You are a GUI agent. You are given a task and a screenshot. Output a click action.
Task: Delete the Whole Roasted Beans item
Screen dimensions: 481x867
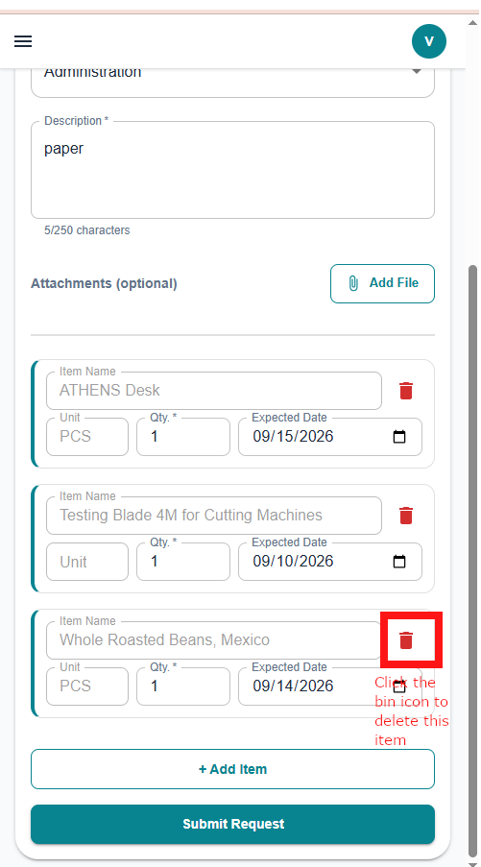(x=406, y=640)
